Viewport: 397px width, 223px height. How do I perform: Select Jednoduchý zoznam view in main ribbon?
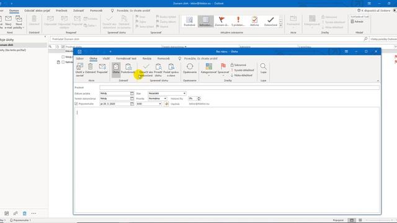pyautogui.click(x=205, y=21)
